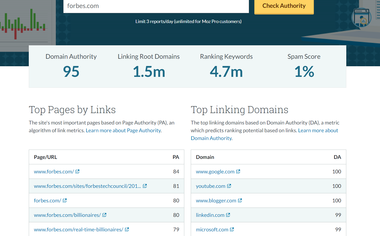Open external link icon next to linkedin.com
Viewport: 380px width, 236px height.
[x=228, y=215]
